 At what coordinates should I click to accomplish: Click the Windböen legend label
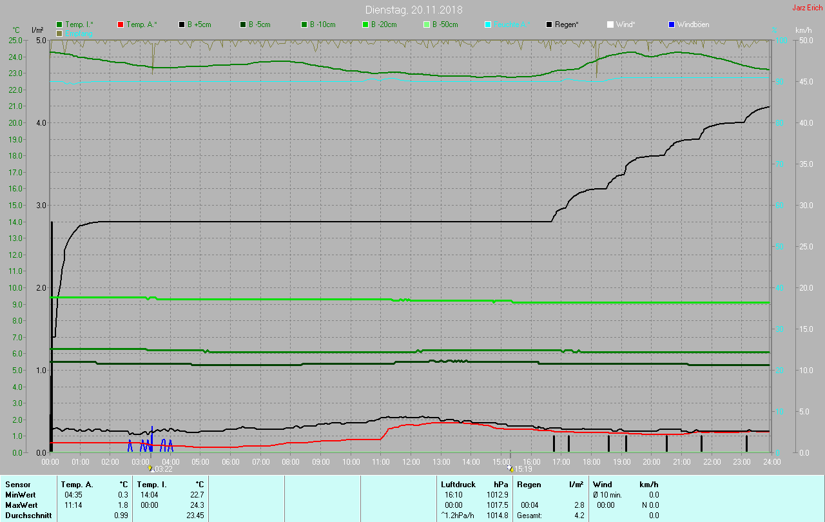[693, 24]
